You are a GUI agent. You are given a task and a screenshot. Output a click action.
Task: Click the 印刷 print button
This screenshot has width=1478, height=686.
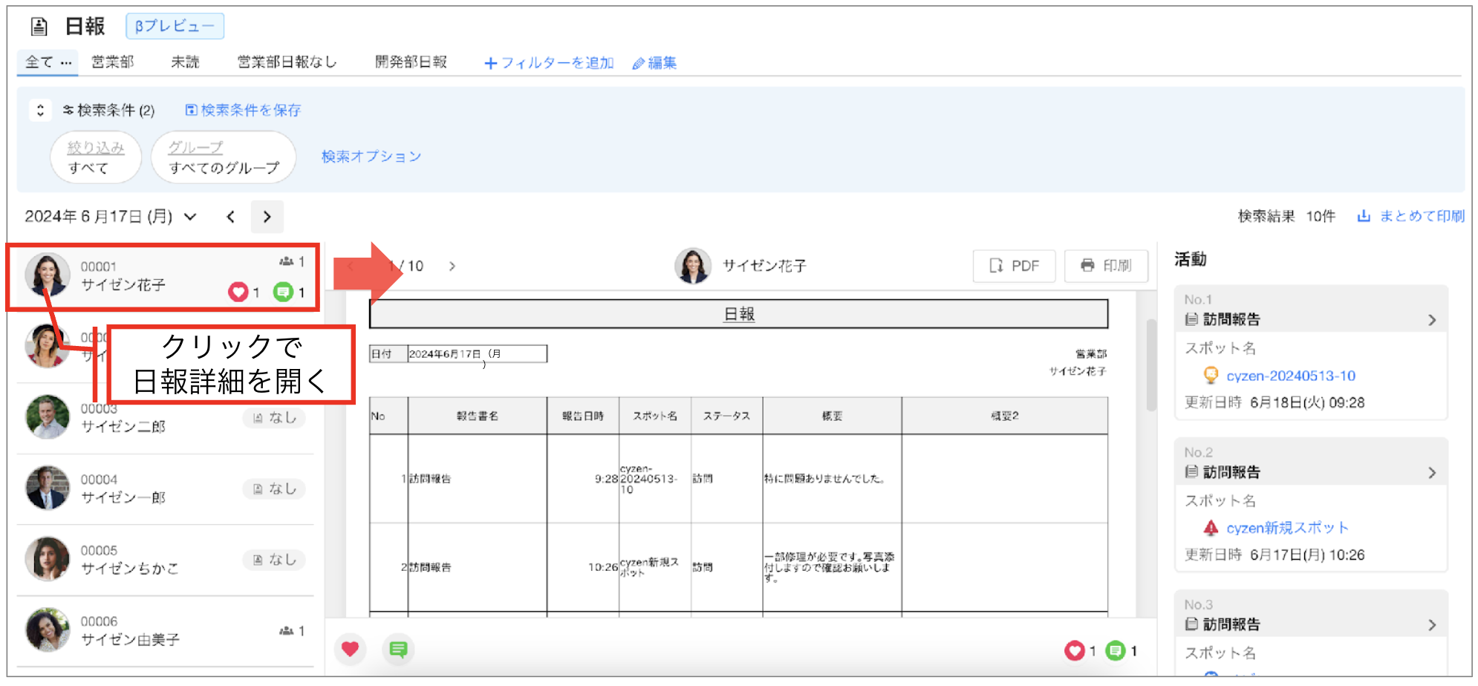1106,266
